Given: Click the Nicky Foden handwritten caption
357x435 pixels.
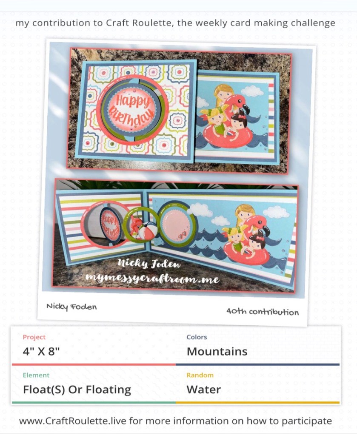Looking at the screenshot, I should [71, 307].
